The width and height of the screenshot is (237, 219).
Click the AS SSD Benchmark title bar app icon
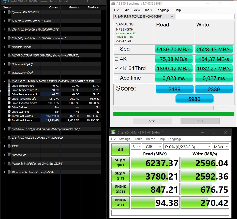(x=113, y=3)
